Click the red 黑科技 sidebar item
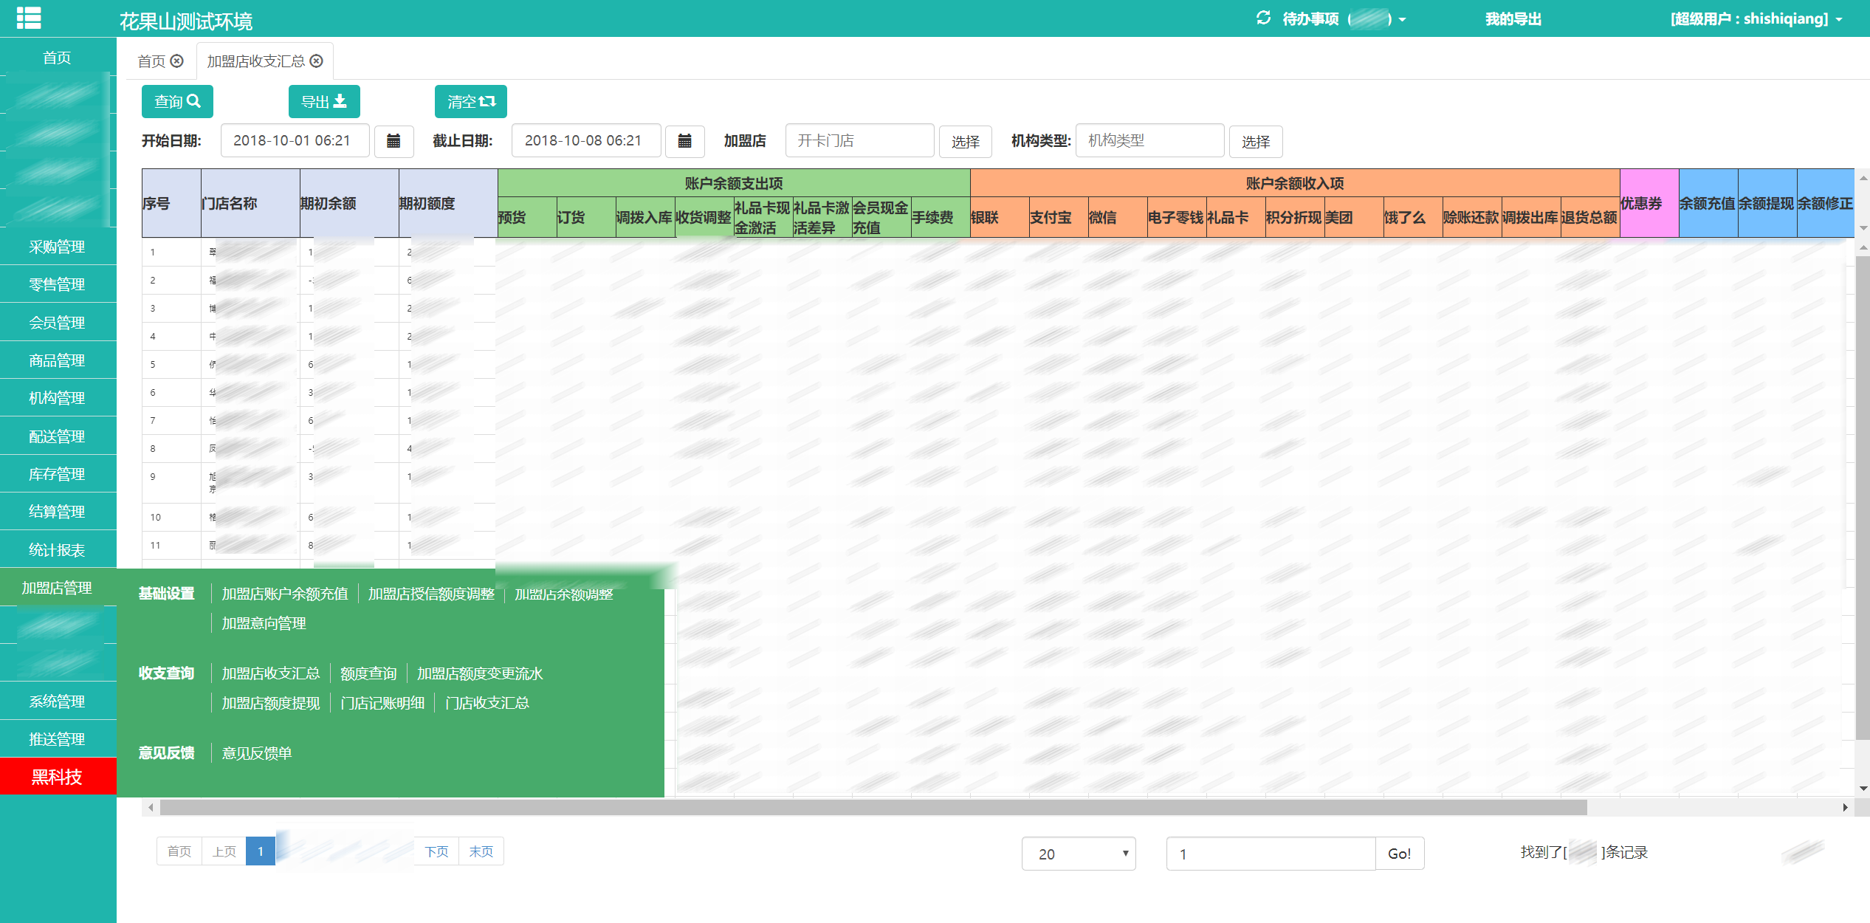Screen dimensions: 1870x923 (58, 777)
